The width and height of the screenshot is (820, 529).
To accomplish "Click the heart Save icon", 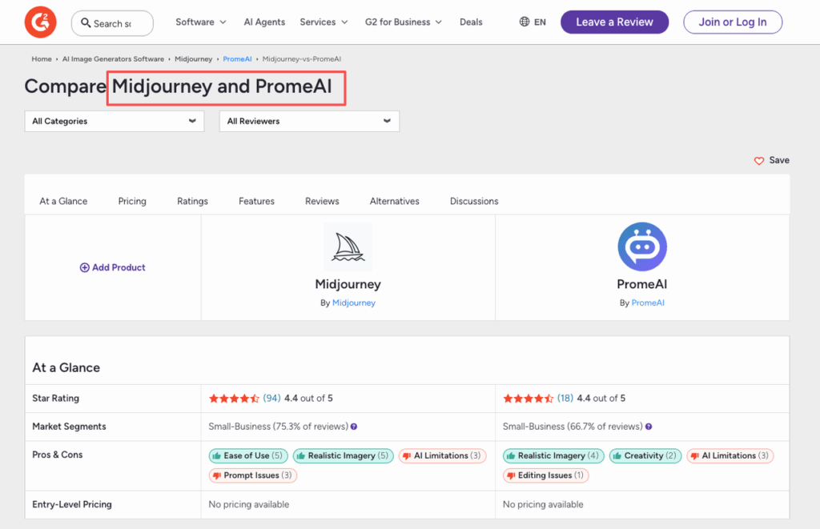I will point(759,161).
